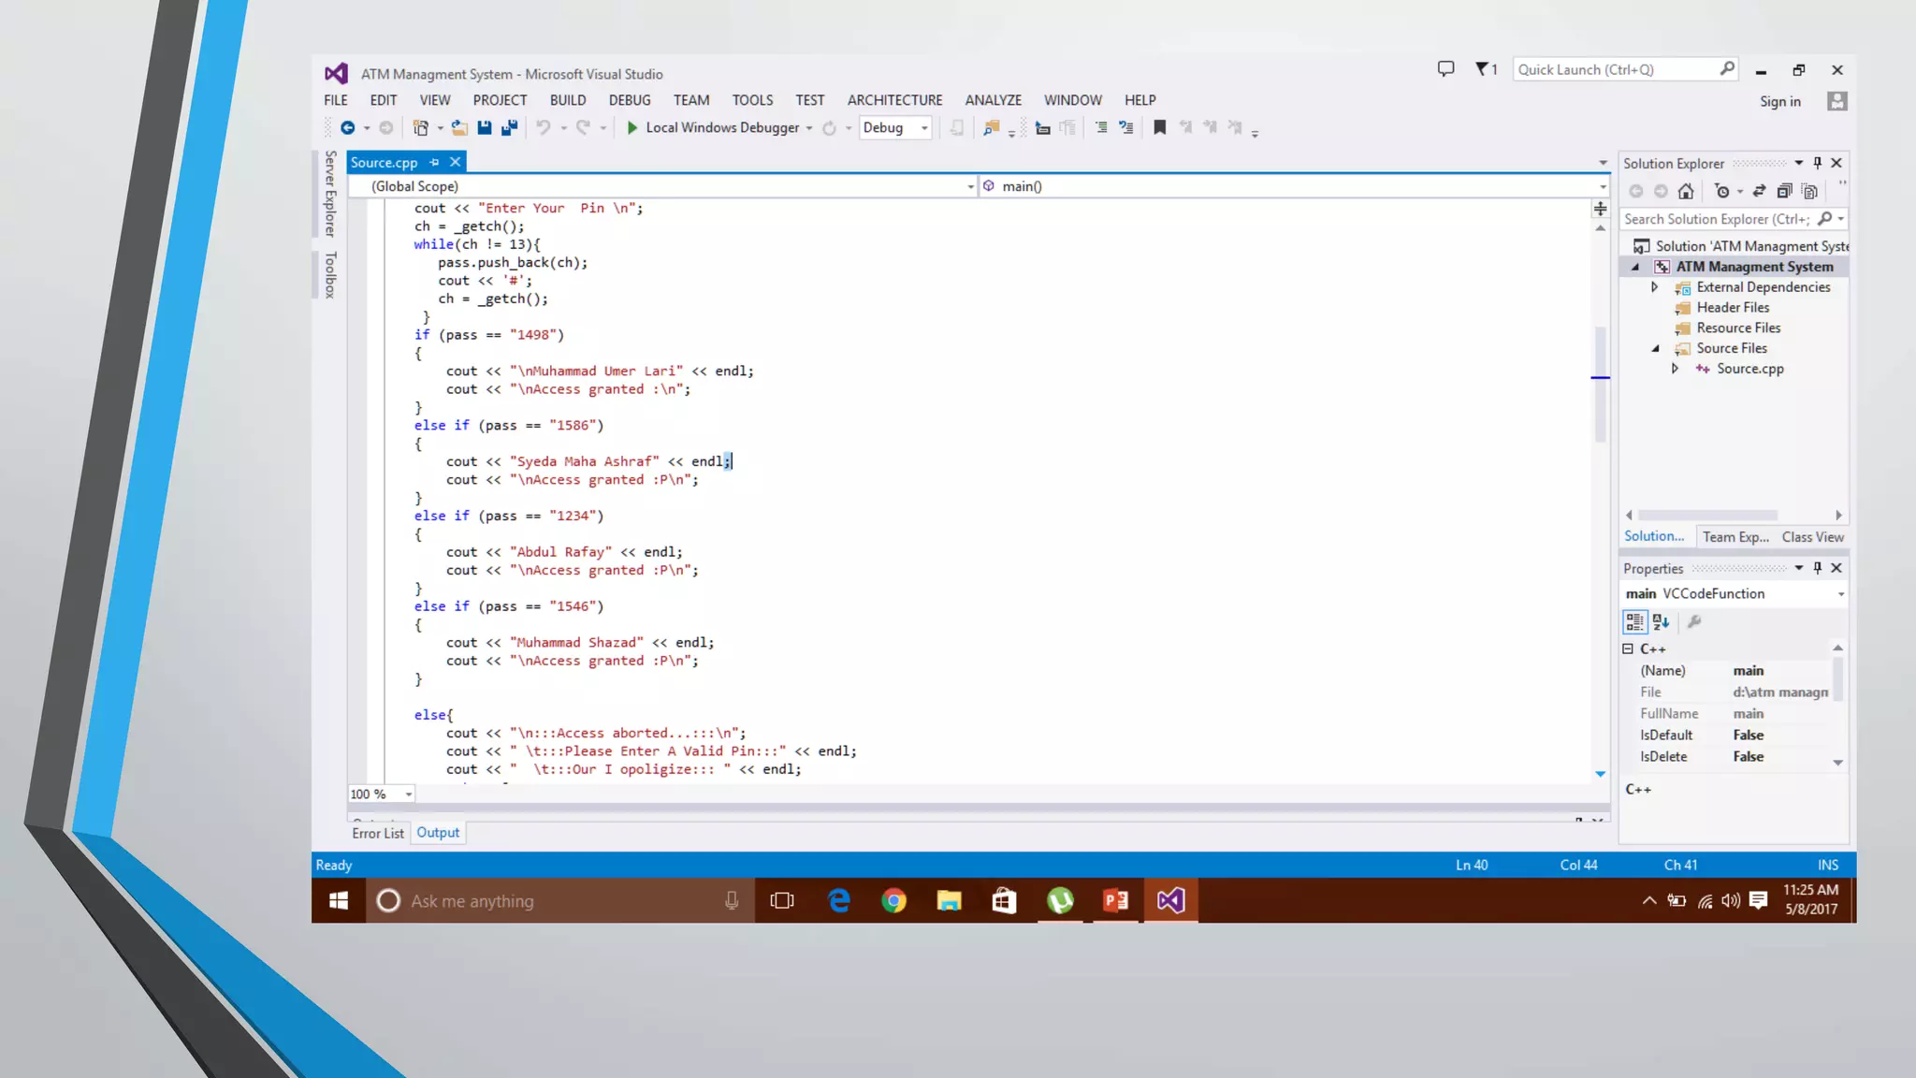
Task: Collapse the Source Files folder node
Action: [x=1655, y=349]
